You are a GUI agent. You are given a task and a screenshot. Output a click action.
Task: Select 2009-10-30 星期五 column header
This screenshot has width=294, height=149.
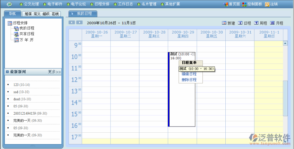pos(211,34)
